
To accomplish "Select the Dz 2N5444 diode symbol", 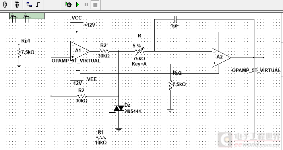I will tap(118, 108).
